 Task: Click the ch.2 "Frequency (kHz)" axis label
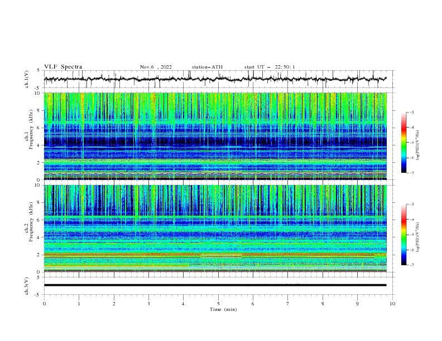point(31,222)
